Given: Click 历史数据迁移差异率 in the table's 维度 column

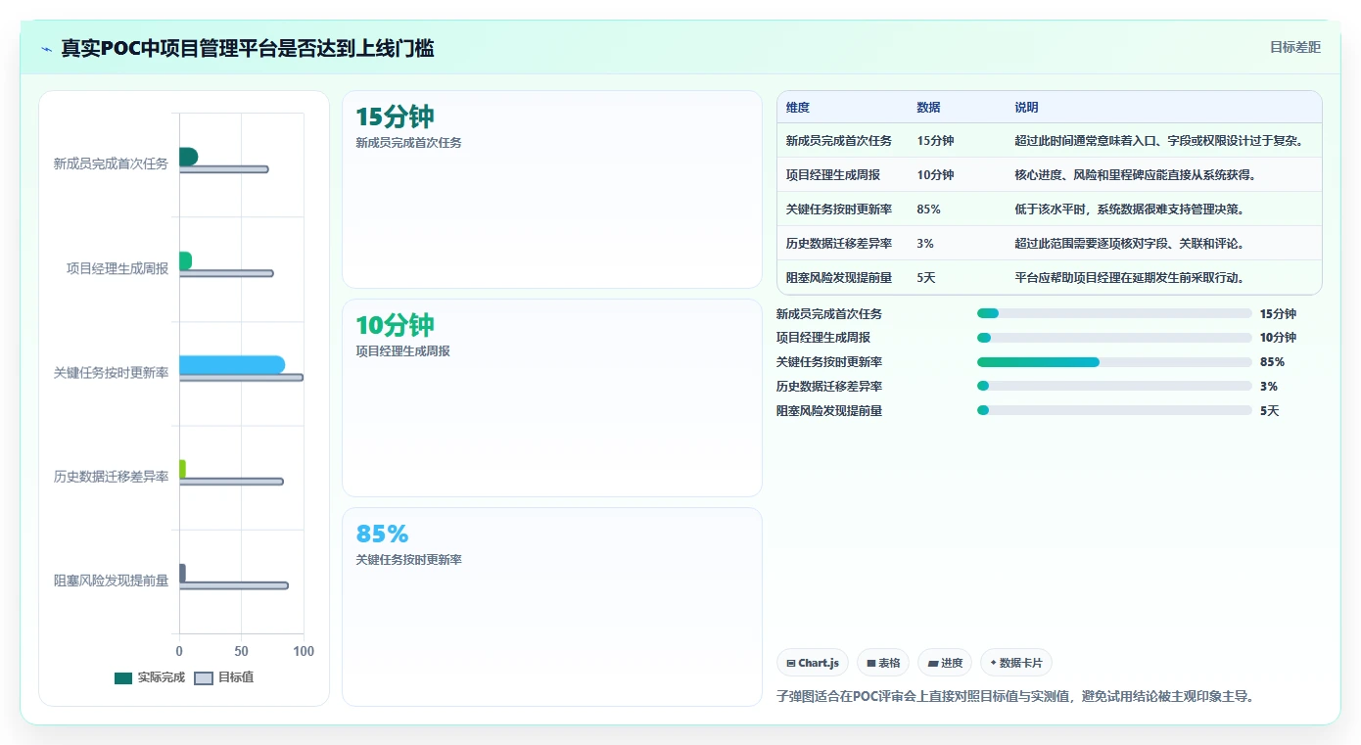Looking at the screenshot, I should pos(839,243).
